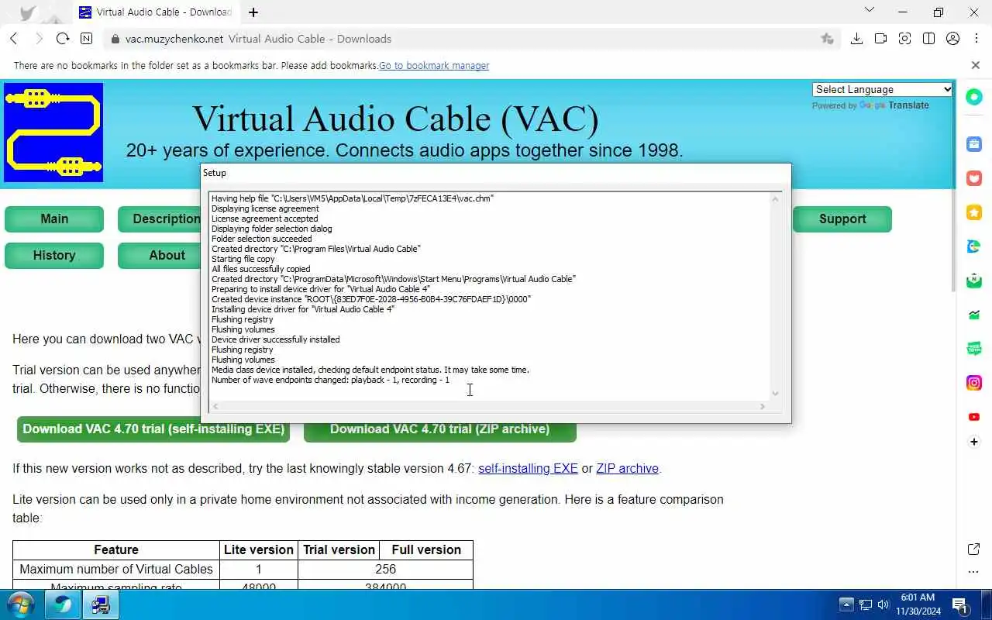Image resolution: width=992 pixels, height=620 pixels.
Task: Open a new tab with plus button
Action: point(253,12)
